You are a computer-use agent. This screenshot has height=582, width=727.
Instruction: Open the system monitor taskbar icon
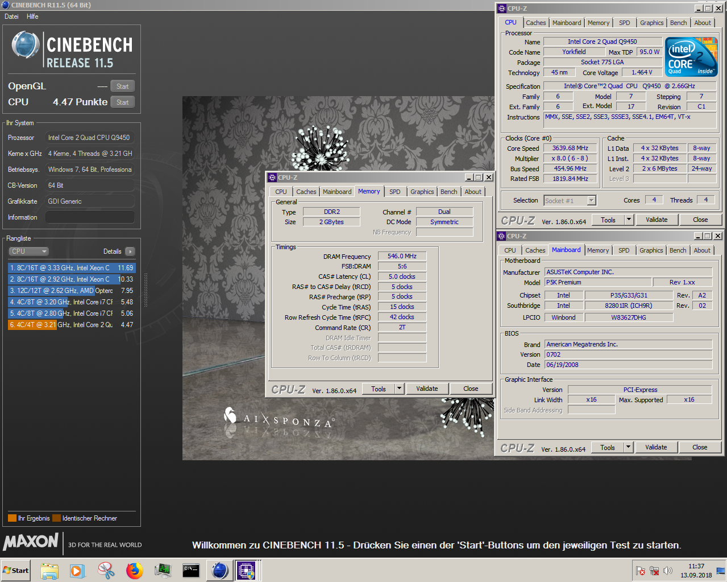pos(163,571)
